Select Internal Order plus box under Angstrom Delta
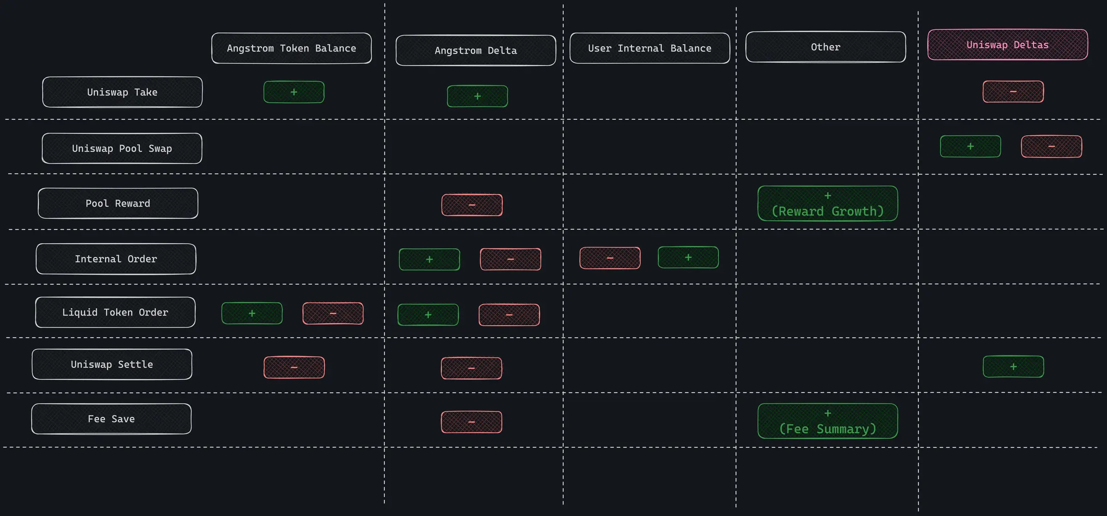The width and height of the screenshot is (1107, 516). [x=429, y=259]
